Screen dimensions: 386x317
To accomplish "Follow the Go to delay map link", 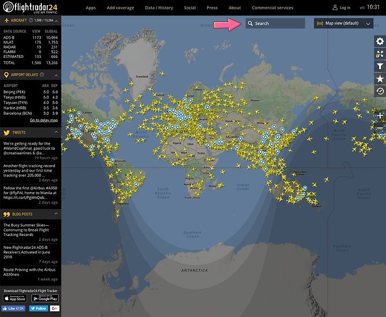I will tap(44, 120).
